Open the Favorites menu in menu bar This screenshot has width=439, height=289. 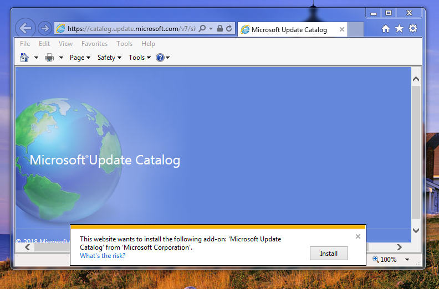point(94,44)
